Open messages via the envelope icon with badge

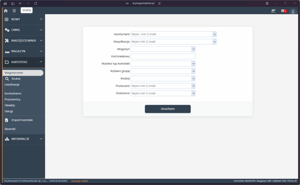tap(283, 11)
